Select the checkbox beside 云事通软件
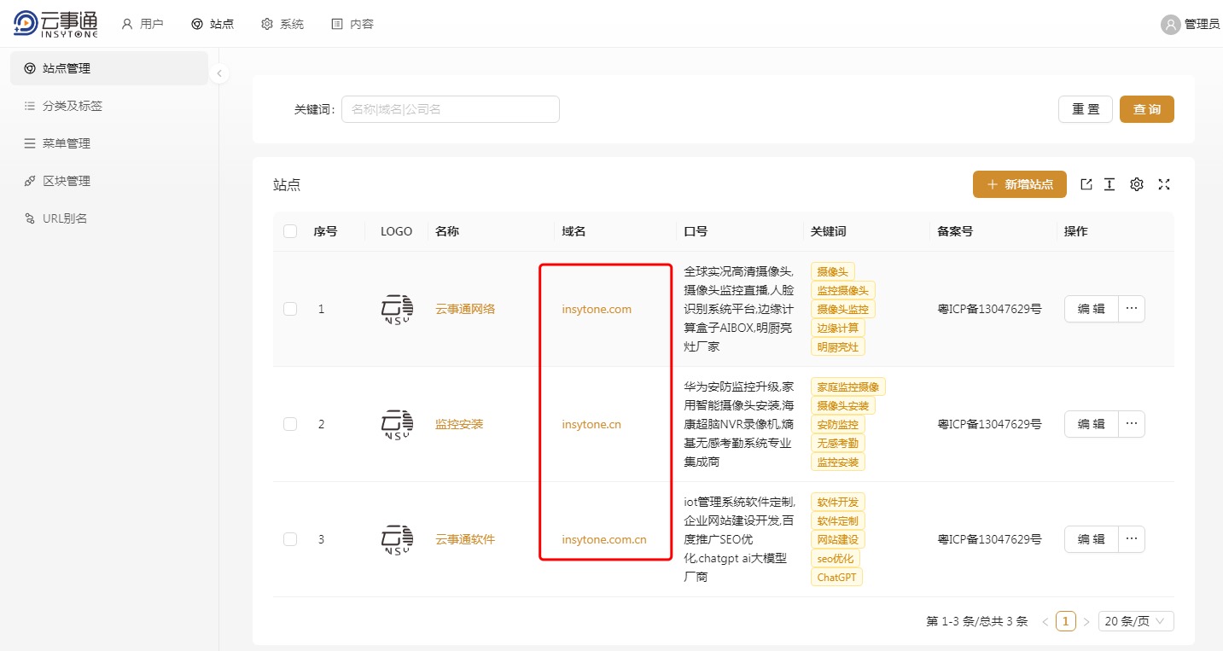 coord(289,538)
